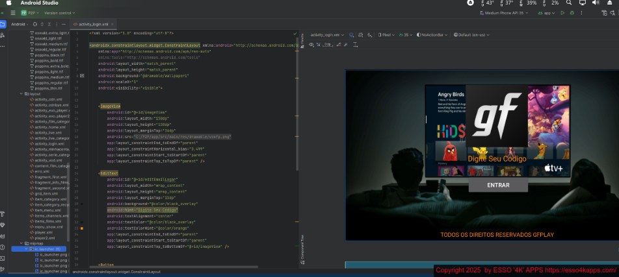Viewport: 619px width, 277px height.
Task: Set default margins 0dp control
Action: click(x=327, y=45)
